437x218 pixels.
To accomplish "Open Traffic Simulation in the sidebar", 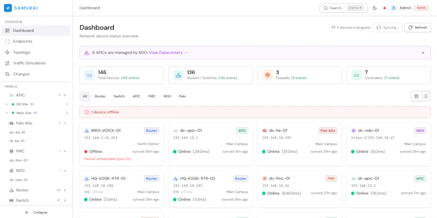I will click(36, 63).
